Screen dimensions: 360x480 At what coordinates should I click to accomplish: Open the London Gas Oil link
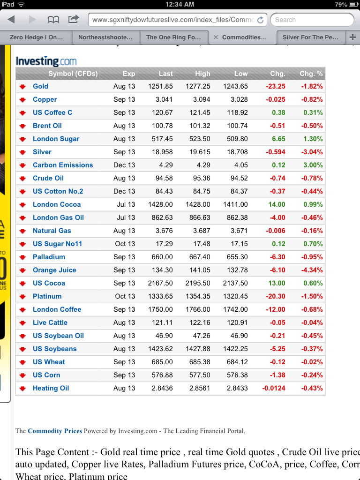click(58, 217)
